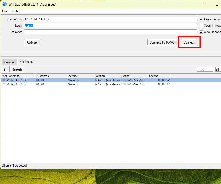Screen dimensions: 221x184
Task: Click the Add/Set button
Action: pos(32,42)
